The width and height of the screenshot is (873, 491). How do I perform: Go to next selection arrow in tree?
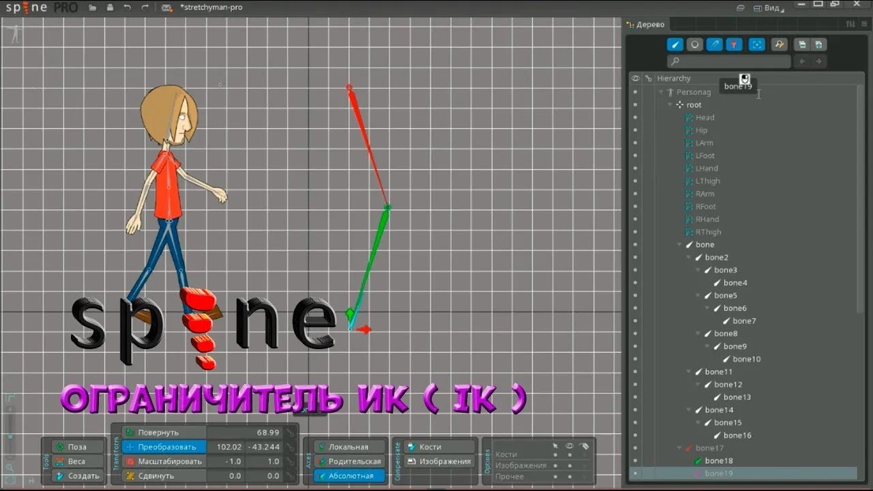coord(819,61)
